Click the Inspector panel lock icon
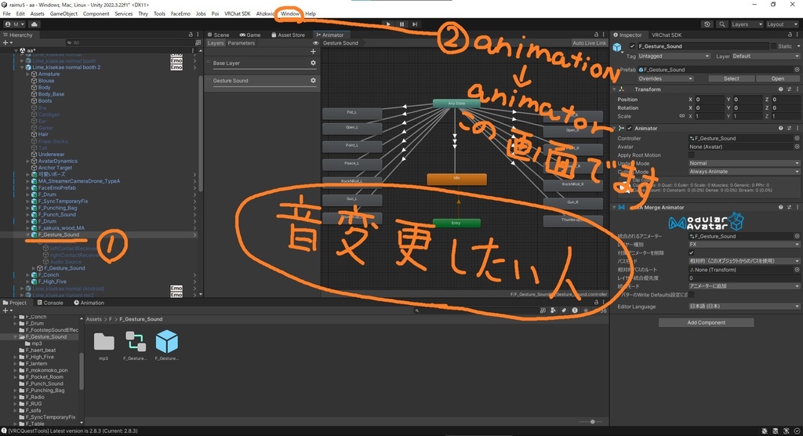Image resolution: width=803 pixels, height=436 pixels. click(790, 35)
